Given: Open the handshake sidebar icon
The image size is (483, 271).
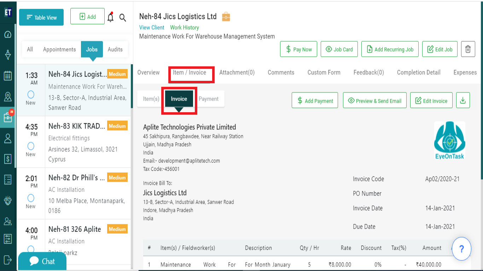Looking at the screenshot, I should pos(8,200).
